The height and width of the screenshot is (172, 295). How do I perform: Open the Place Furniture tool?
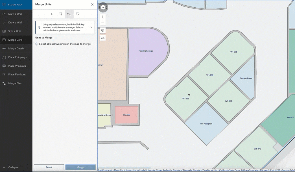[x=16, y=74]
